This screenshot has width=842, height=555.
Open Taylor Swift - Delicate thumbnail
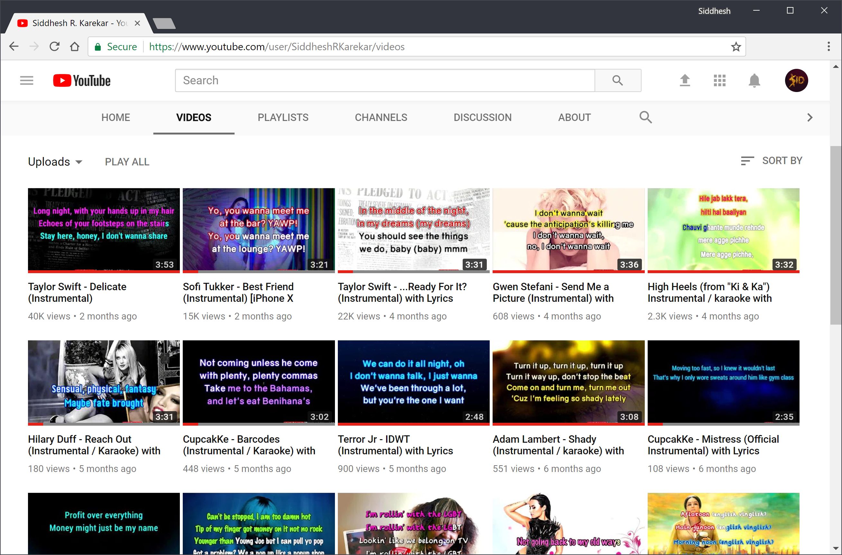104,230
